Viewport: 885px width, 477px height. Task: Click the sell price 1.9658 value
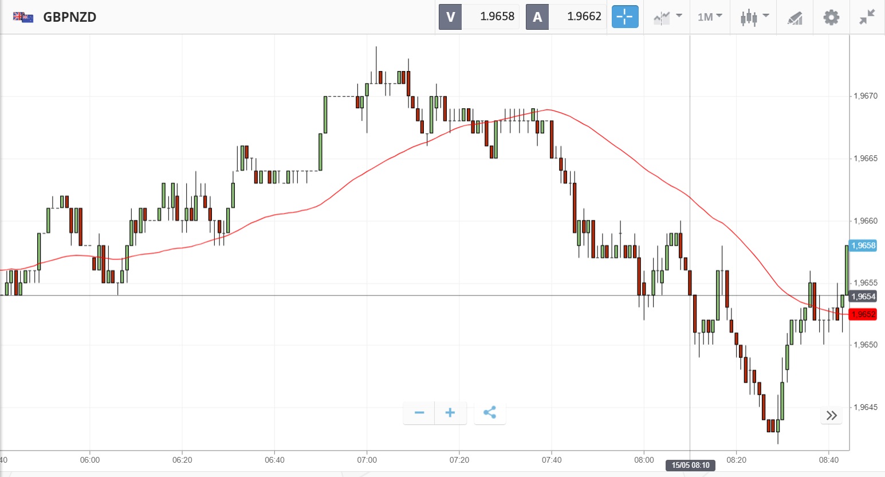click(497, 17)
